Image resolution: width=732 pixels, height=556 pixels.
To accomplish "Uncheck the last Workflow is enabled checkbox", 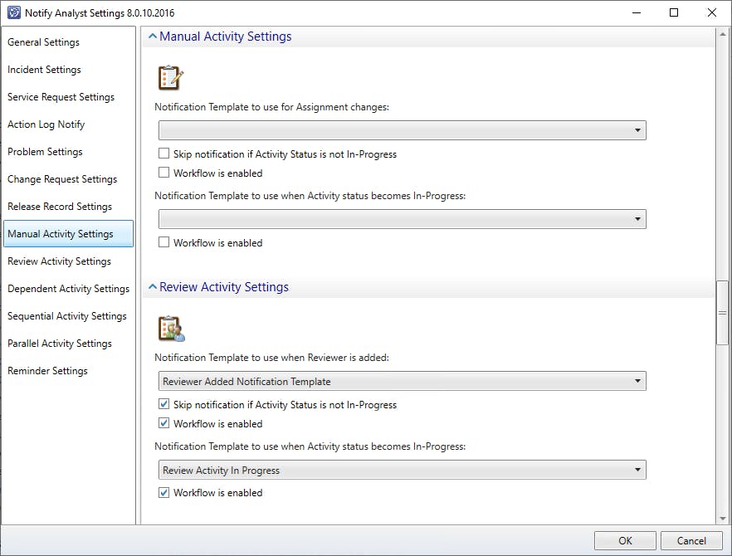I will pos(164,493).
